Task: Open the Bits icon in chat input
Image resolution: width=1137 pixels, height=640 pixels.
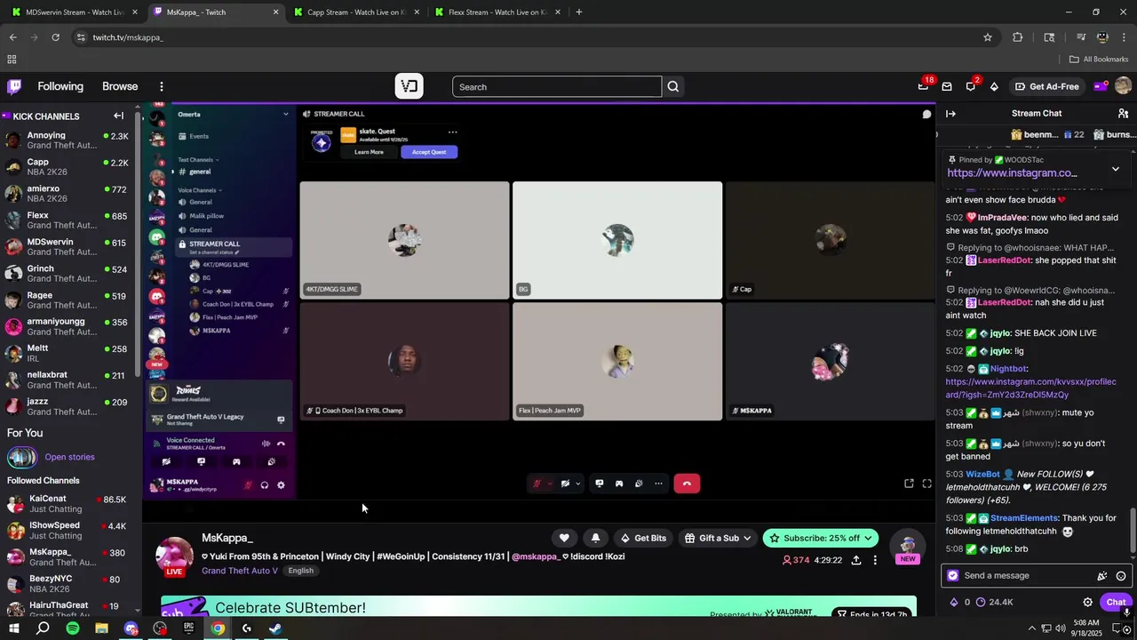Action: point(1102,575)
